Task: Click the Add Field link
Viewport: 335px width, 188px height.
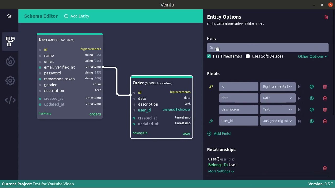Action: (x=222, y=134)
